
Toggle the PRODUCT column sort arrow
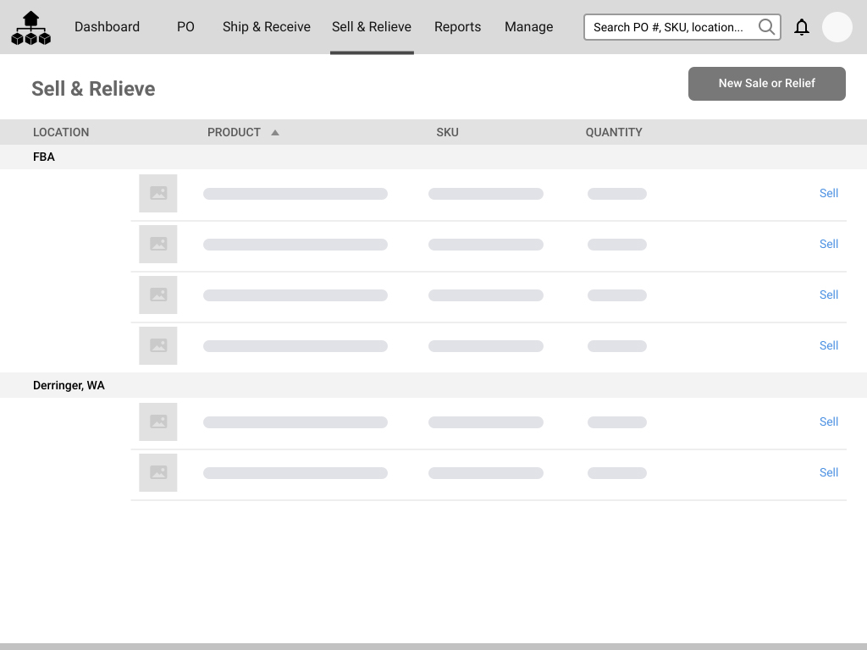(275, 133)
